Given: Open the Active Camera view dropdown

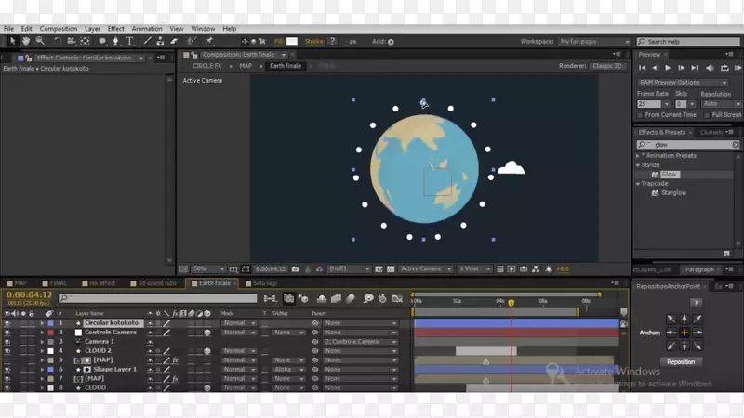Looking at the screenshot, I should coord(425,269).
